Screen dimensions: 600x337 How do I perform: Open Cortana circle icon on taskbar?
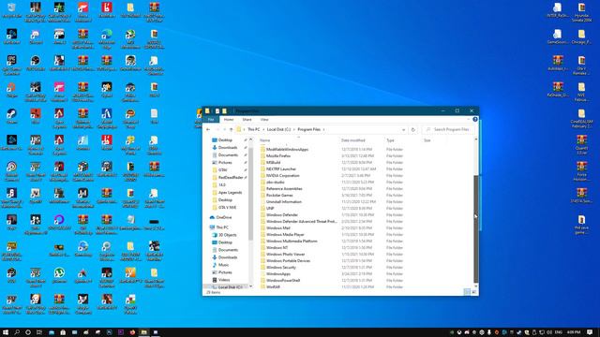[x=28, y=332]
